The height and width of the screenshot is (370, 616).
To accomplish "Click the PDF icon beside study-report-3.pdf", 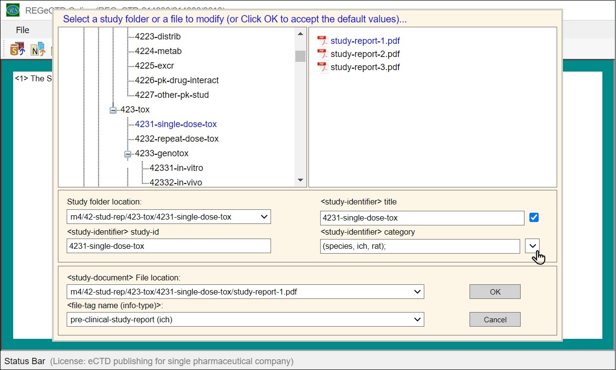I will click(x=323, y=67).
